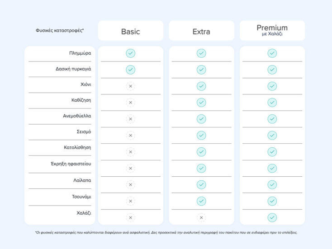Click the Φυσικές καταστροφές* heading
This screenshot has width=332, height=249.
coord(60,31)
